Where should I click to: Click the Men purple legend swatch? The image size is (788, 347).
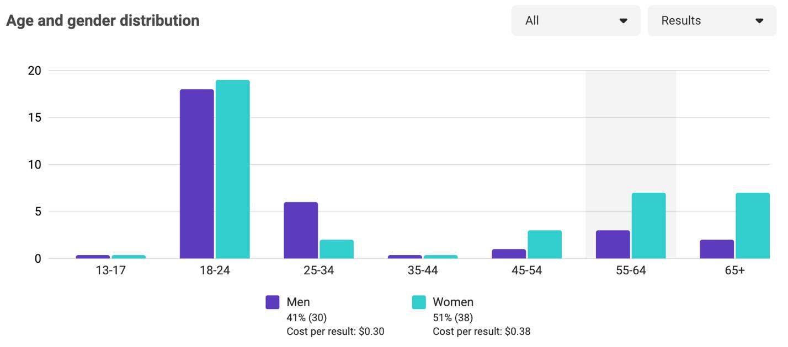pyautogui.click(x=273, y=302)
